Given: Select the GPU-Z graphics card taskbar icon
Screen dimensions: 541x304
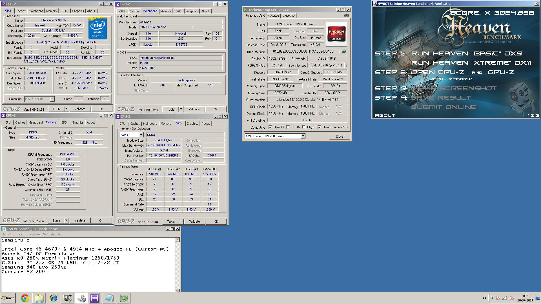Looking at the screenshot, I should click(123, 298).
